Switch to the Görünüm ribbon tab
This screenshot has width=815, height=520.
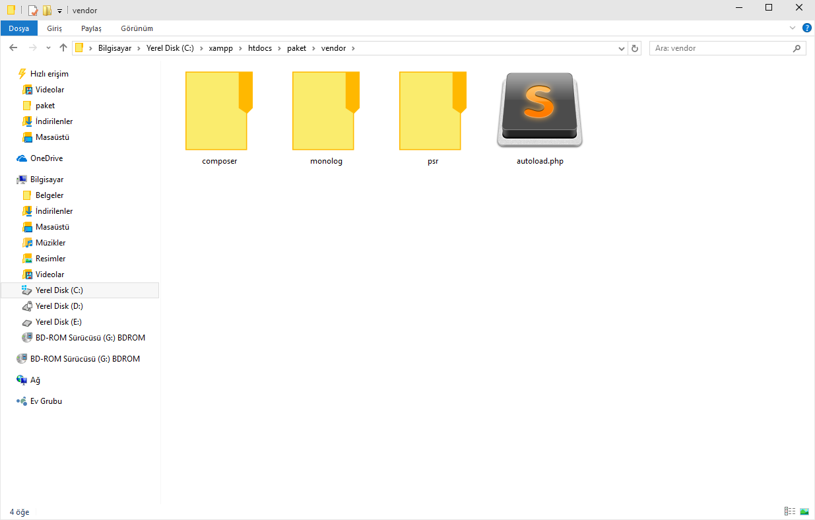(x=137, y=28)
